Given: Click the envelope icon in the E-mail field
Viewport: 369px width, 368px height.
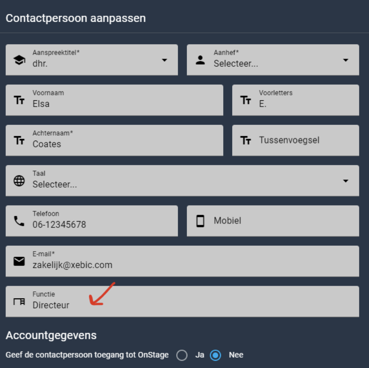Looking at the screenshot, I should pyautogui.click(x=19, y=261).
